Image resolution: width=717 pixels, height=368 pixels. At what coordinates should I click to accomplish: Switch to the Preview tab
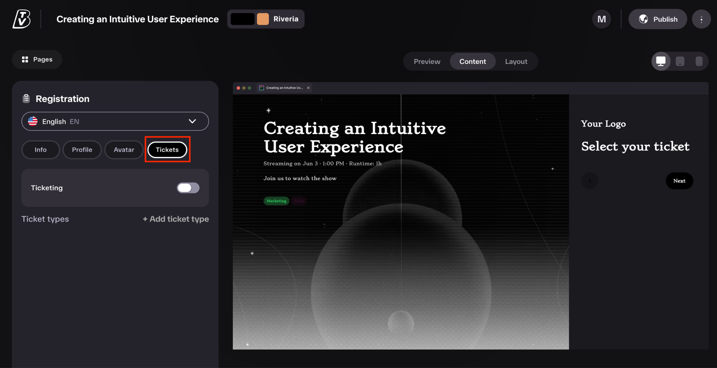[x=427, y=62]
